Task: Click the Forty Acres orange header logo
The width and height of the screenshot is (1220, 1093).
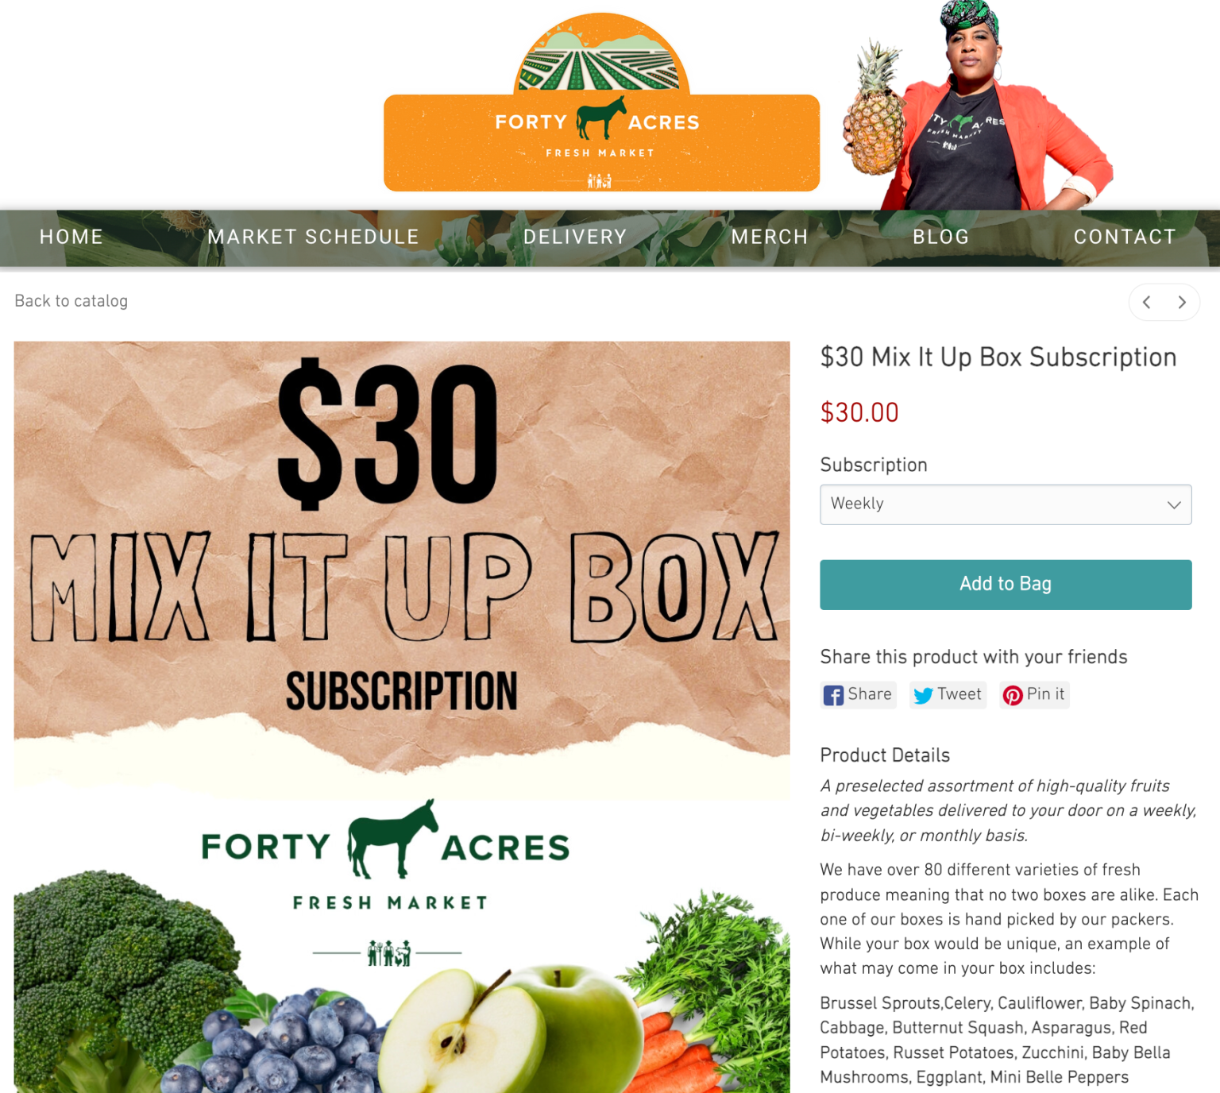Action: click(601, 102)
